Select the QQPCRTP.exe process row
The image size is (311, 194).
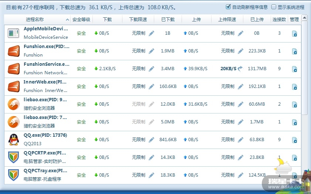pos(45,157)
